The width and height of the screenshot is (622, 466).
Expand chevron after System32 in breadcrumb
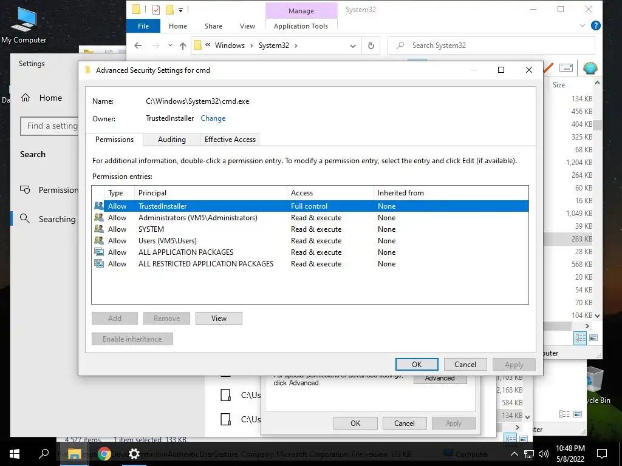point(296,46)
